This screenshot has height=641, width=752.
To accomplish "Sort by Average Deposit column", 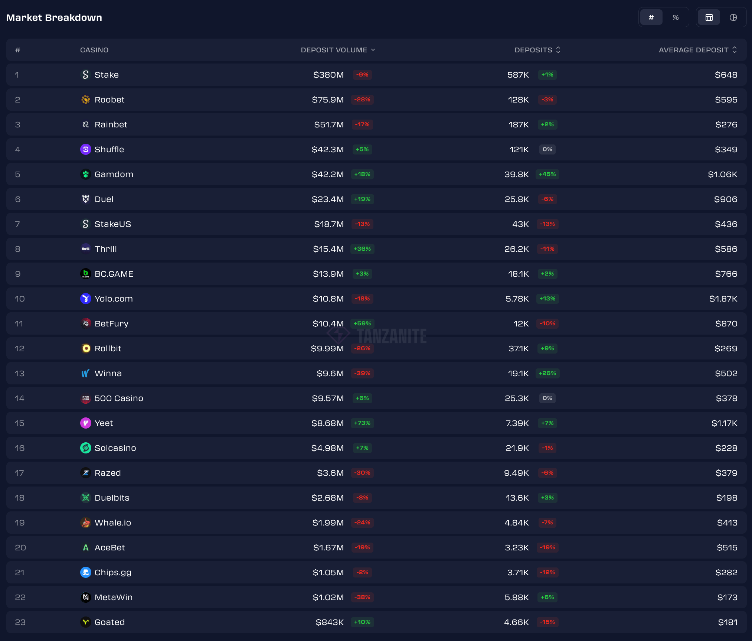I will pyautogui.click(x=697, y=50).
